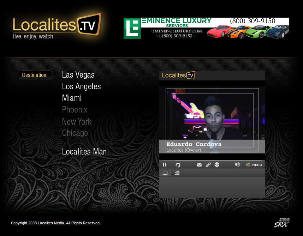The height and width of the screenshot is (236, 303).
Task: Open the embed code icon
Action: point(217,165)
